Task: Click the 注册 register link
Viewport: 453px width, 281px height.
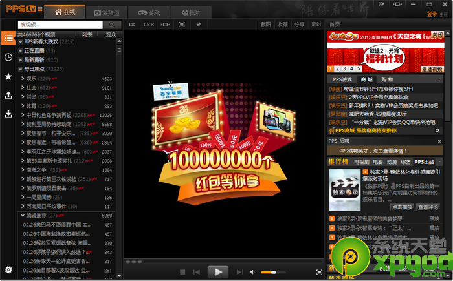Action: [x=443, y=14]
